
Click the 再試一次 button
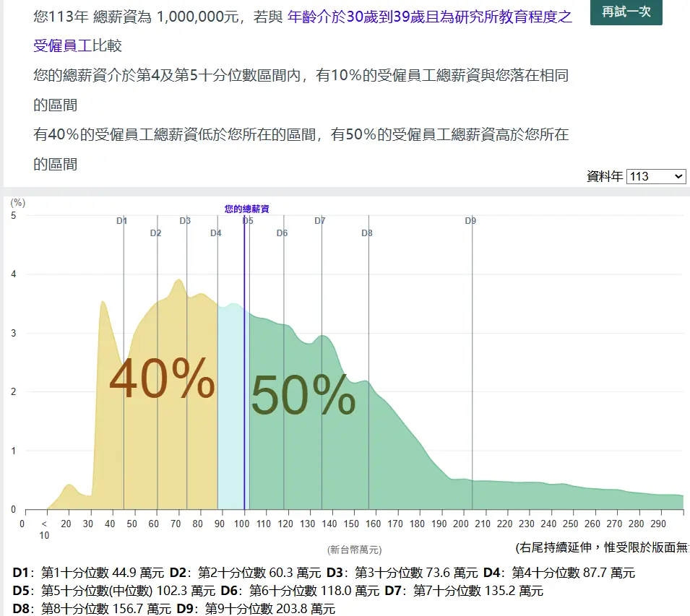tap(626, 12)
